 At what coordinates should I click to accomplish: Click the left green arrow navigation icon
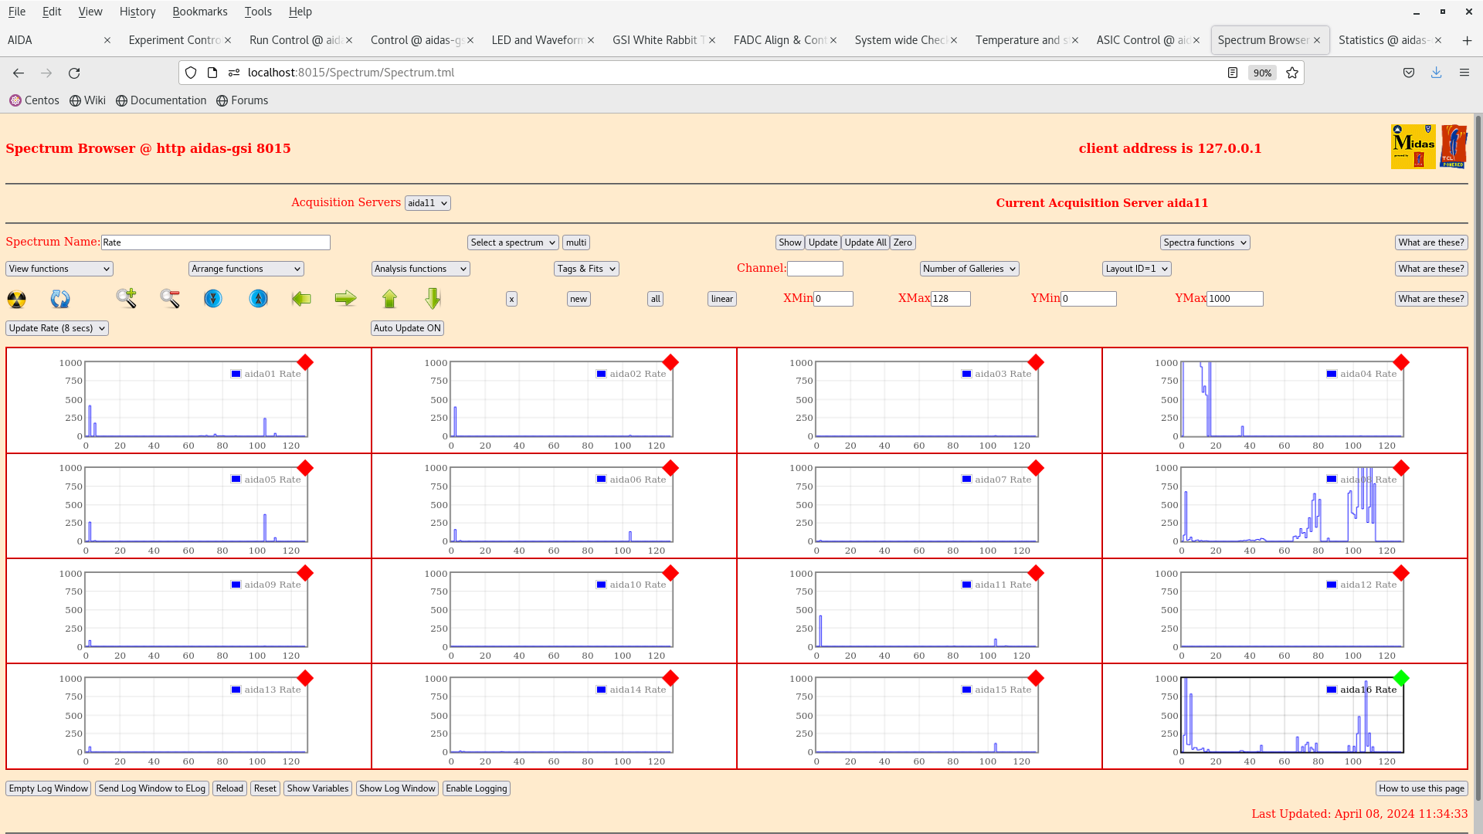pos(301,297)
